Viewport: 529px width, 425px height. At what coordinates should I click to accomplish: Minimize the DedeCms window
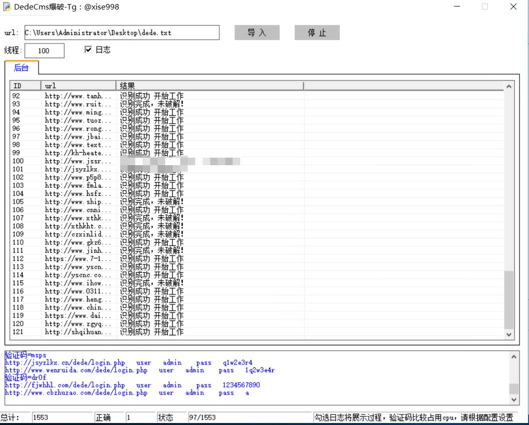457,7
